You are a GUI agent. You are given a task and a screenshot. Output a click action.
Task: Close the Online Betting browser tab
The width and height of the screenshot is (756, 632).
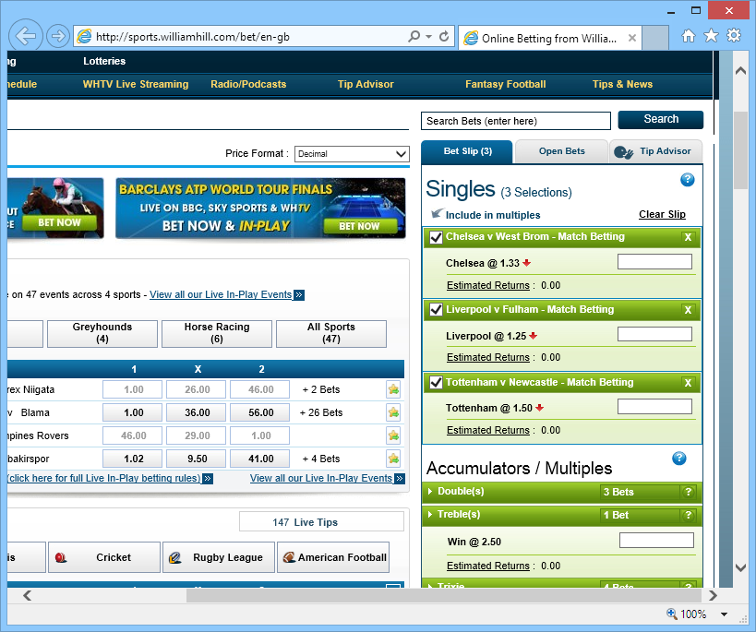[x=632, y=38]
